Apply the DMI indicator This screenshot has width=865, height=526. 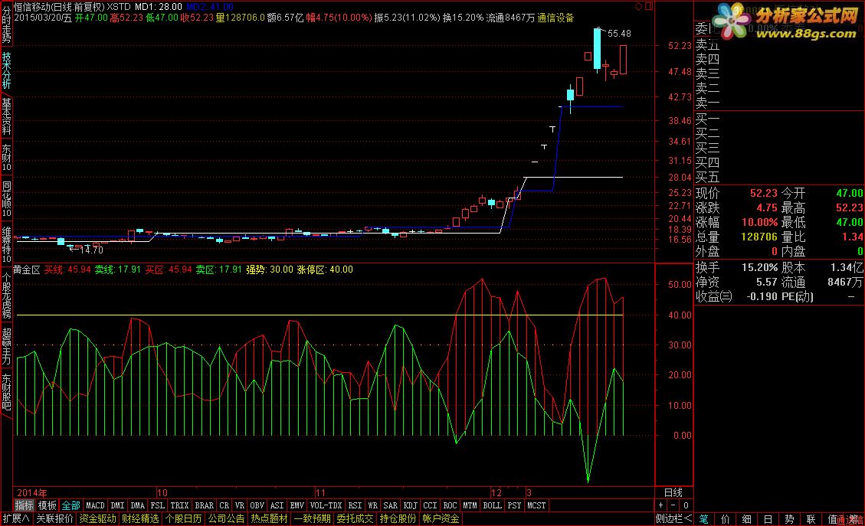(117, 505)
